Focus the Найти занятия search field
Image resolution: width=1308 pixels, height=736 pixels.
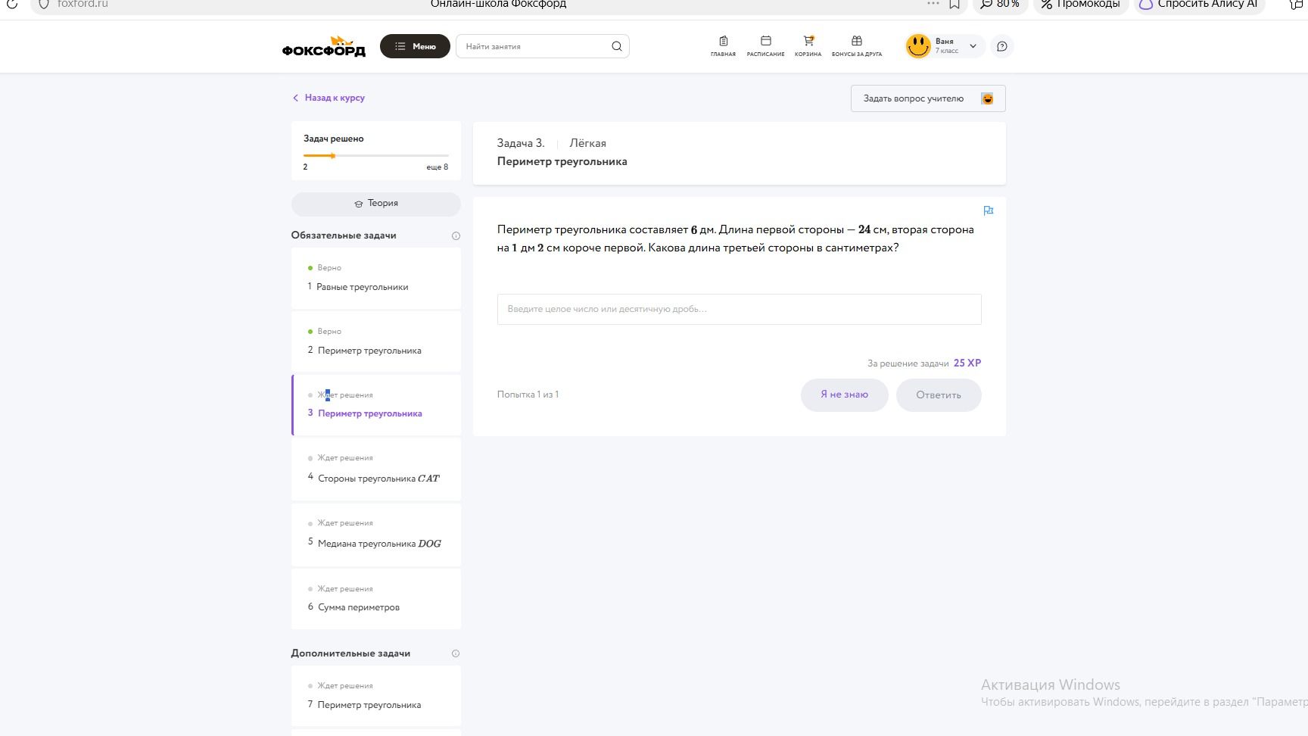[x=542, y=46]
